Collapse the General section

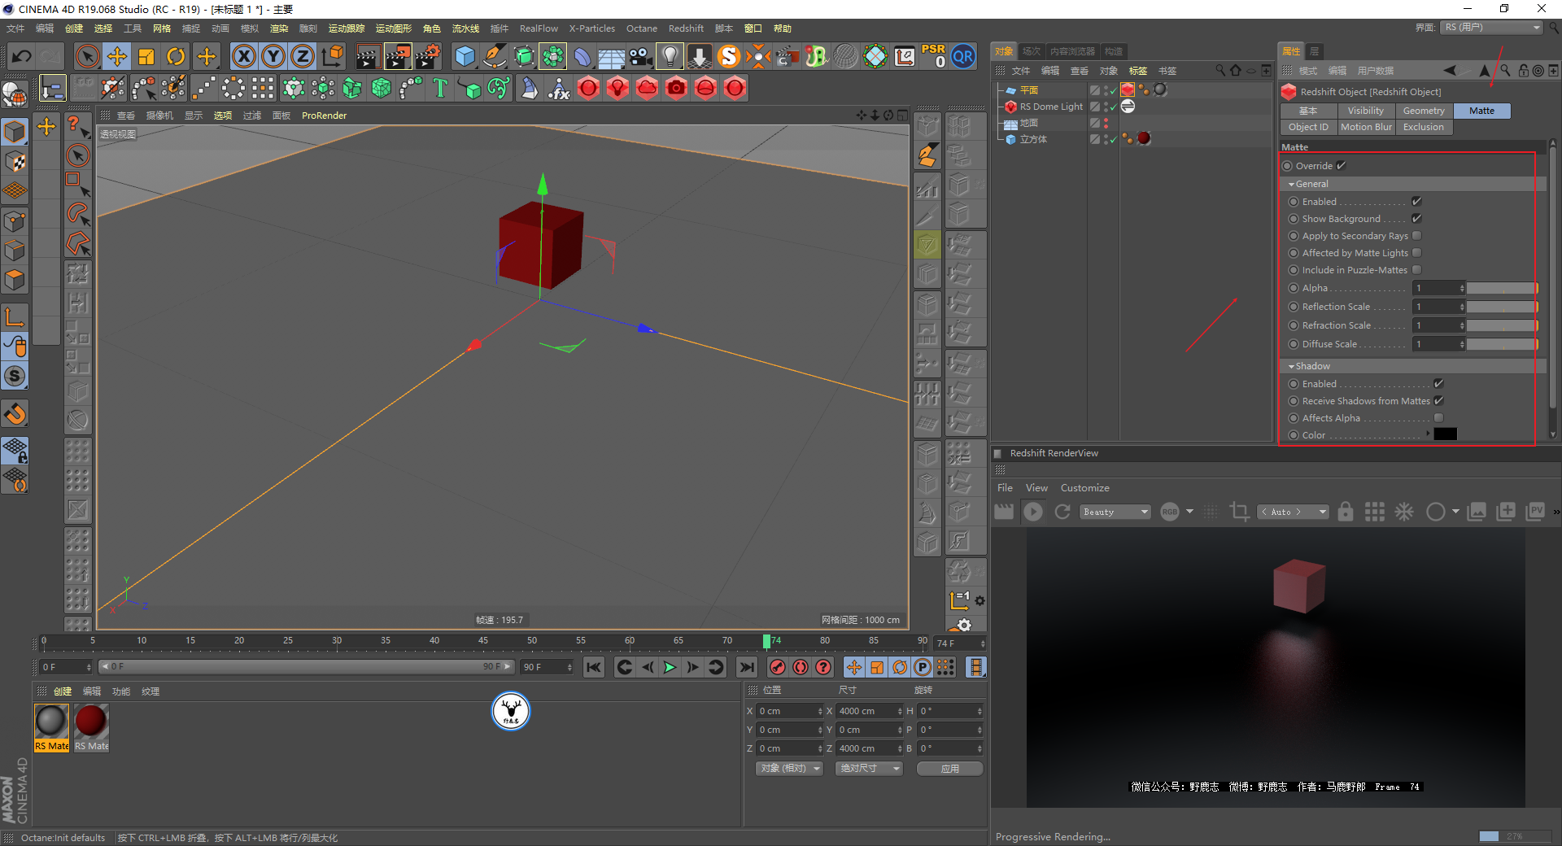(1291, 185)
